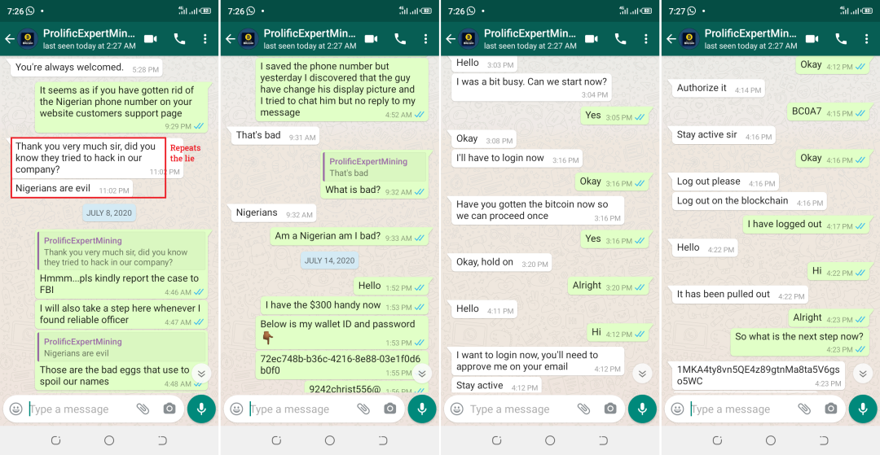Viewport: 880px width, 455px height.
Task: Open emoji picker in chat showing JULY 8, 2020
Action: (x=16, y=409)
